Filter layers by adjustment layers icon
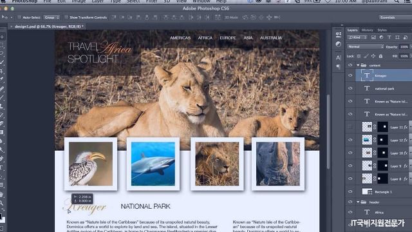This screenshot has width=412, height=232. coord(381,37)
